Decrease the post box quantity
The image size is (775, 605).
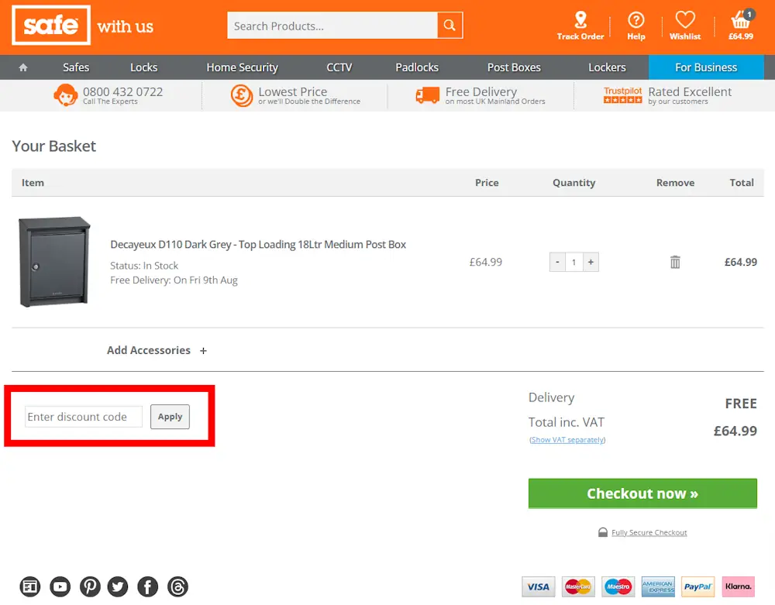coord(557,263)
